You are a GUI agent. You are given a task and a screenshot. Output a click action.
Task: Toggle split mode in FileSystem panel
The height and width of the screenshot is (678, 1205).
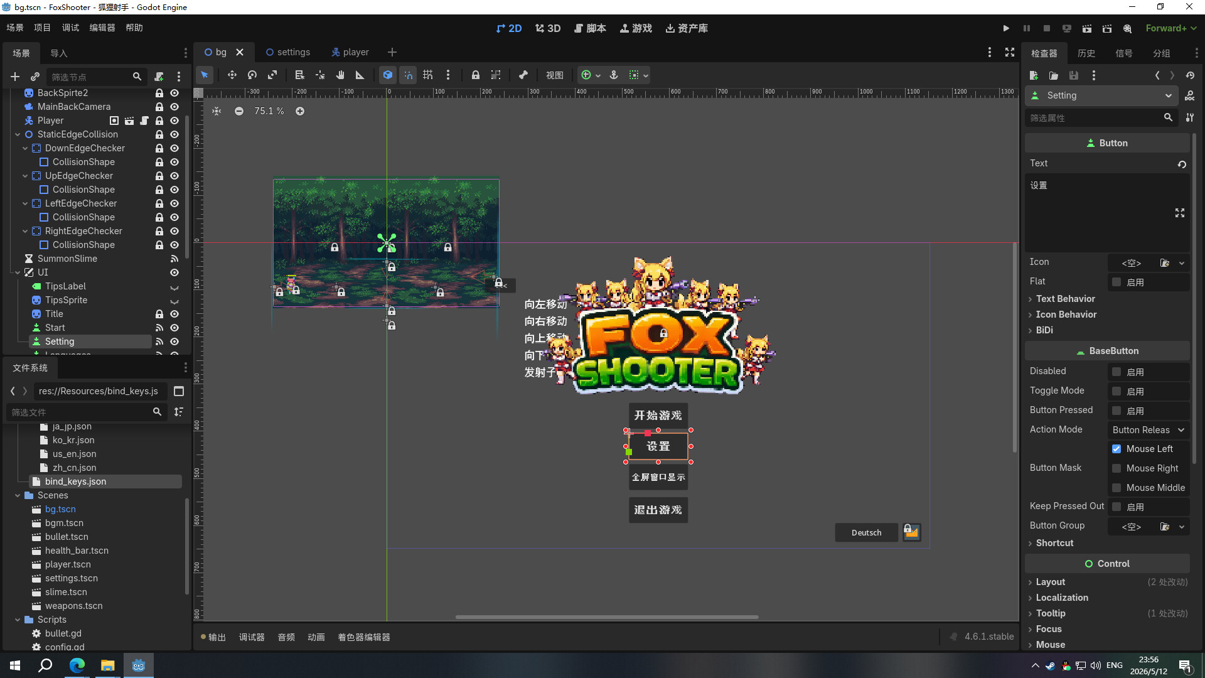click(x=179, y=391)
